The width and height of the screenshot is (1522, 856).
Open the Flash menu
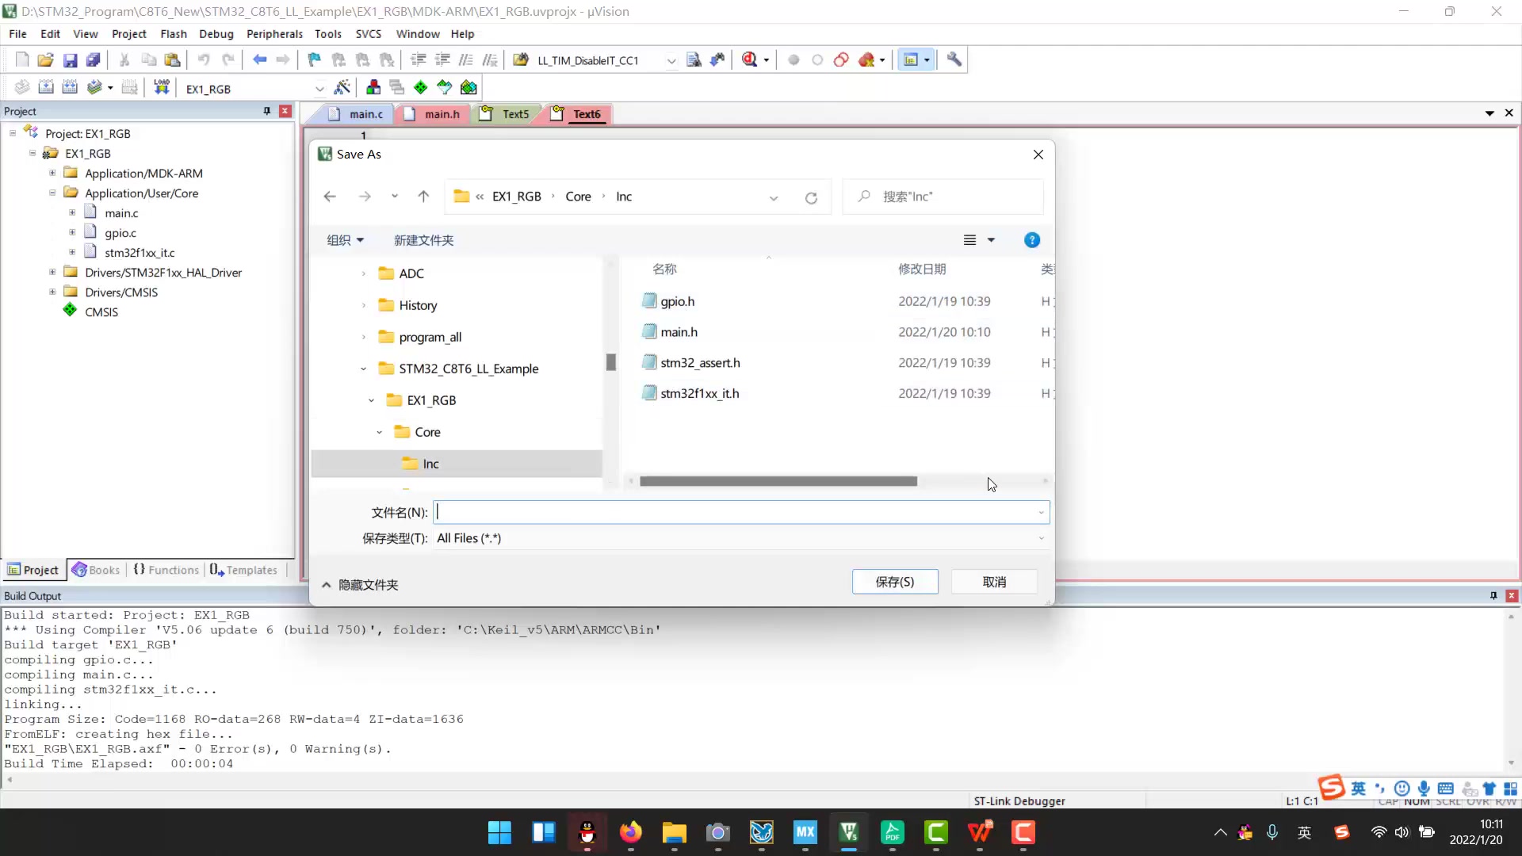[173, 33]
